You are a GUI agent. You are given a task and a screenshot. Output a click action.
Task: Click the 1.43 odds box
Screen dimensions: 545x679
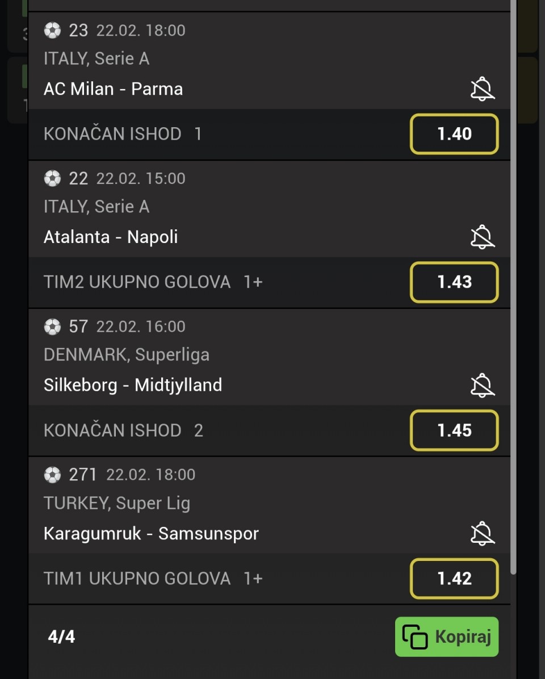coord(454,282)
